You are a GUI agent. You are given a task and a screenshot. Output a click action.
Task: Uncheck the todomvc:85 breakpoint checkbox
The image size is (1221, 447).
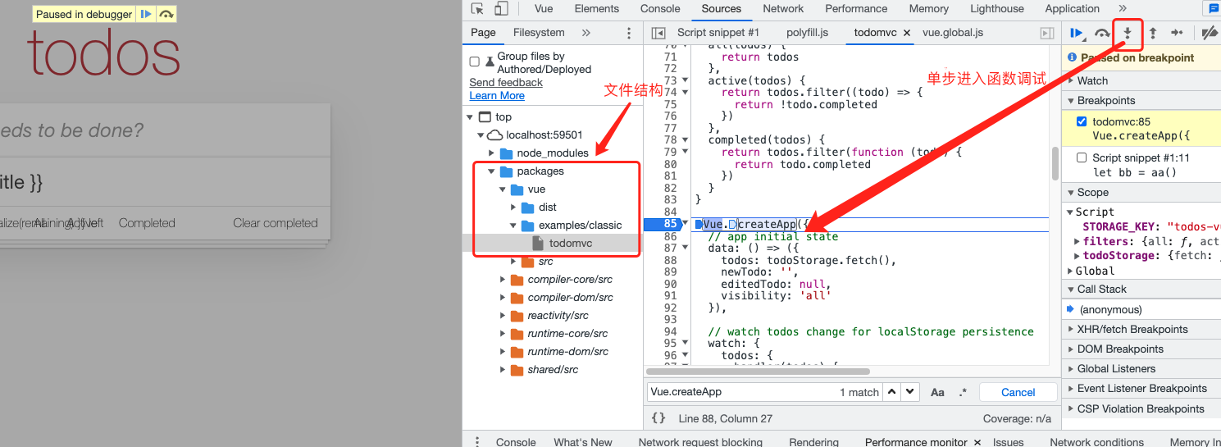point(1082,121)
